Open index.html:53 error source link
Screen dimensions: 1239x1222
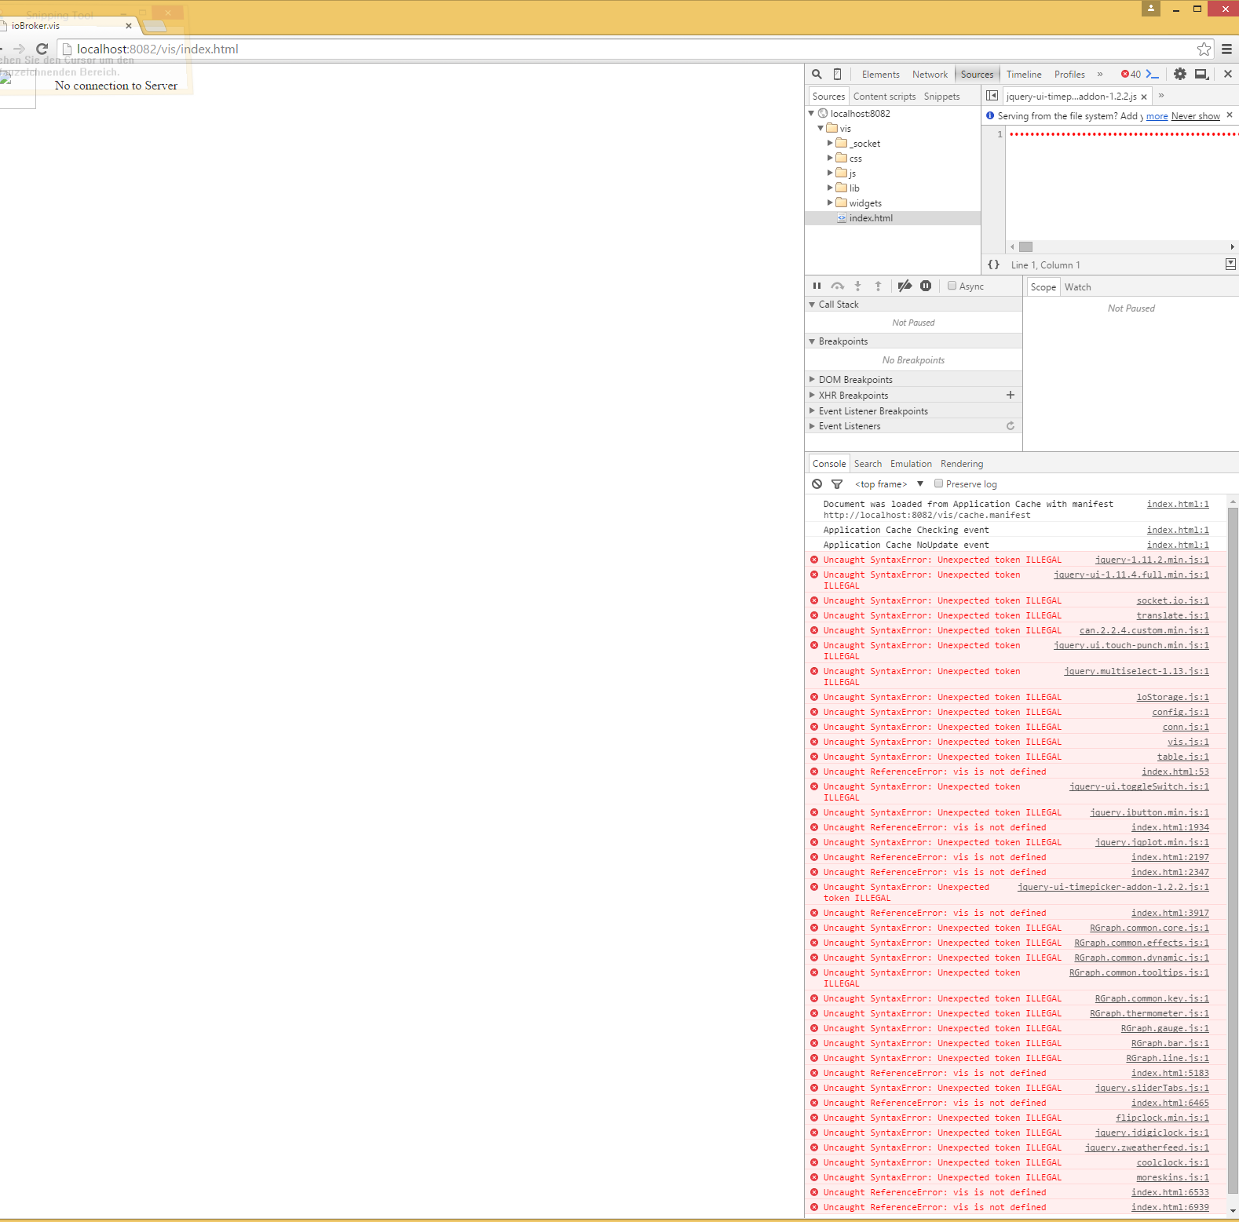pyautogui.click(x=1175, y=772)
